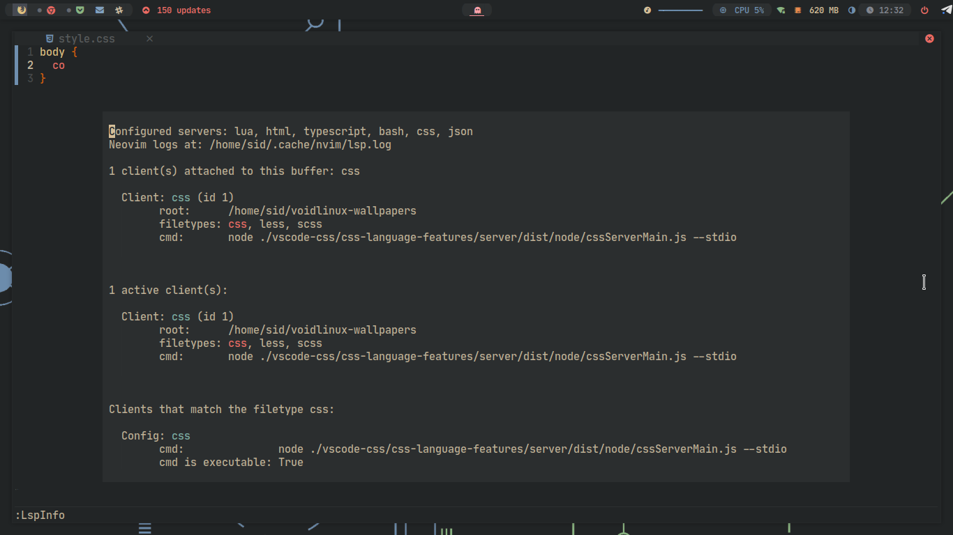Viewport: 953px width, 535px height.
Task: Click the 150 updates indicator
Action: 176,10
